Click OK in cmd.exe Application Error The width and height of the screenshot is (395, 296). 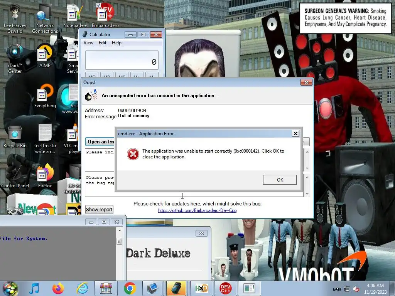[280, 180]
